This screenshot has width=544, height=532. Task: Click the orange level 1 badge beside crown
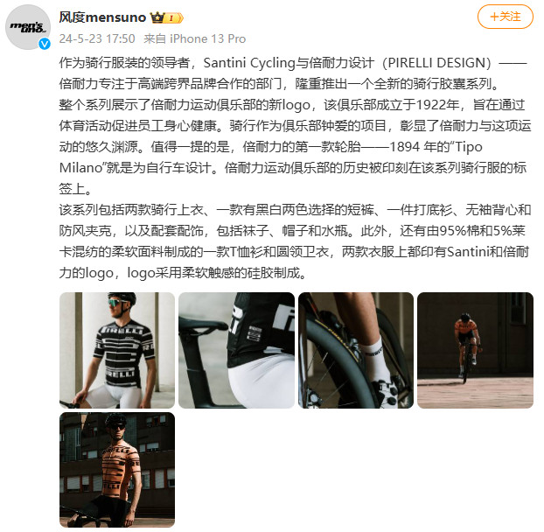174,17
